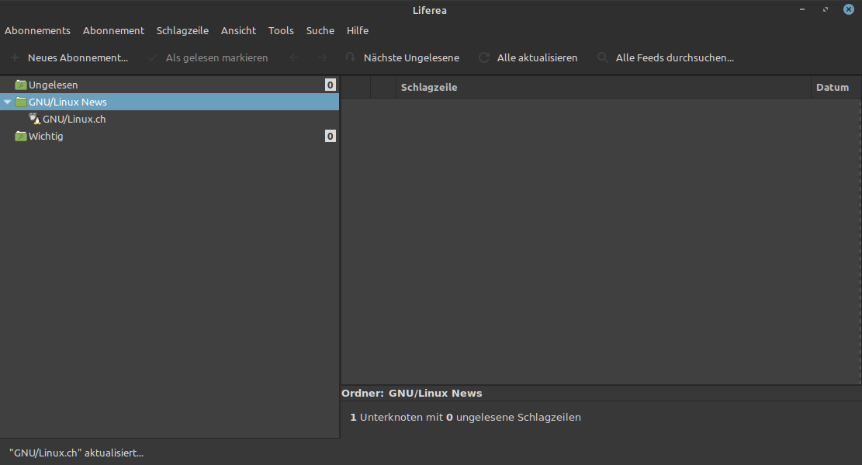Close the Liferea window
862x465 pixels.
click(x=848, y=9)
